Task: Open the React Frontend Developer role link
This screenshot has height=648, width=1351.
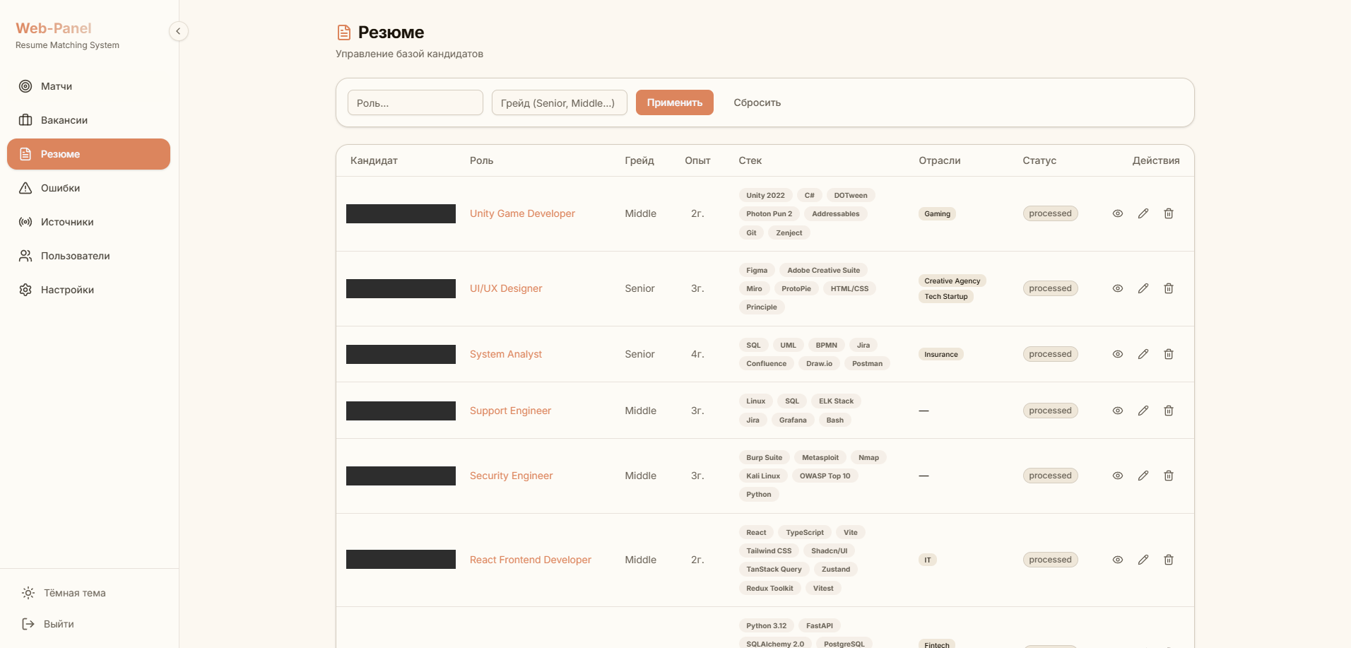Action: point(531,560)
